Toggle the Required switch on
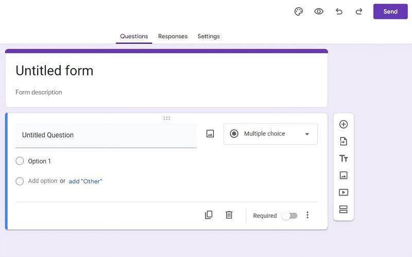Screen dimensions: 412x257 (289, 216)
